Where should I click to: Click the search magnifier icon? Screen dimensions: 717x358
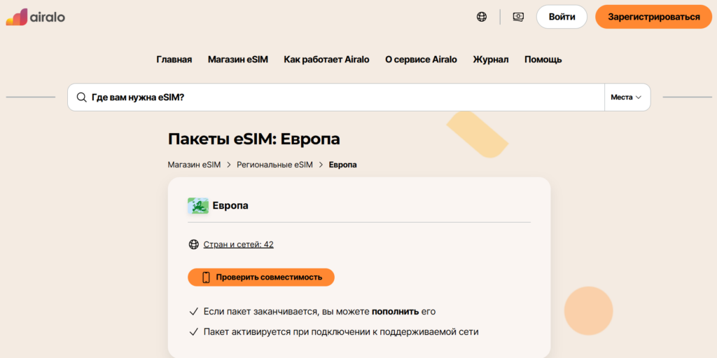click(x=81, y=97)
